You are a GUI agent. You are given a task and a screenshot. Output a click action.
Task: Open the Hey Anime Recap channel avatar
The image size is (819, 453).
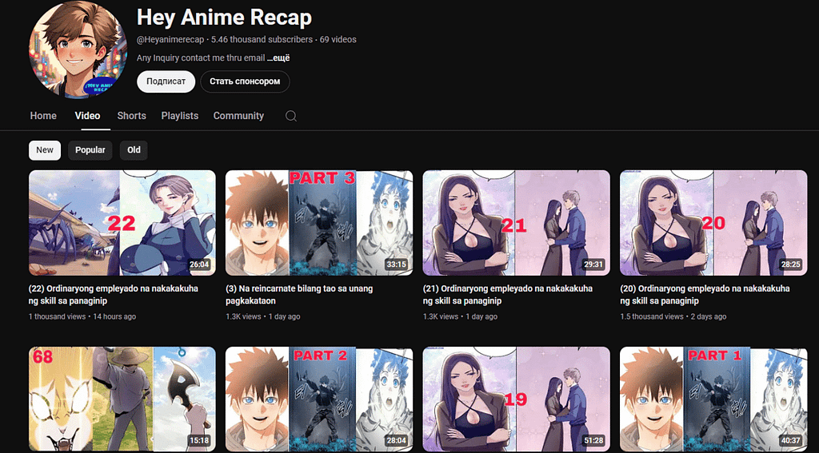point(78,49)
